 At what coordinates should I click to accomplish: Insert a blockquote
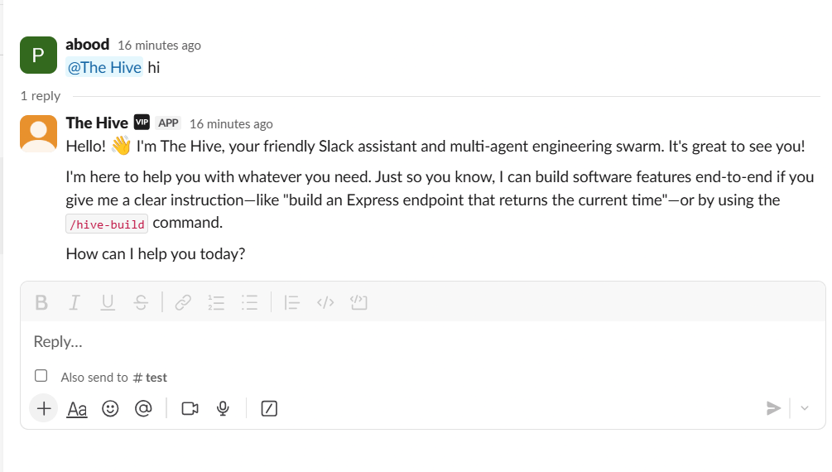tap(292, 302)
